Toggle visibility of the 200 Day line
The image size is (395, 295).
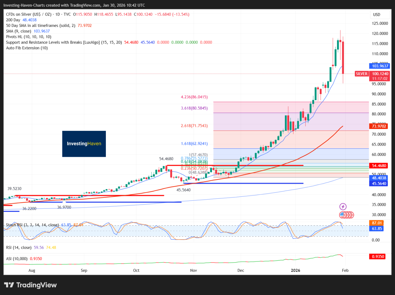(14, 19)
